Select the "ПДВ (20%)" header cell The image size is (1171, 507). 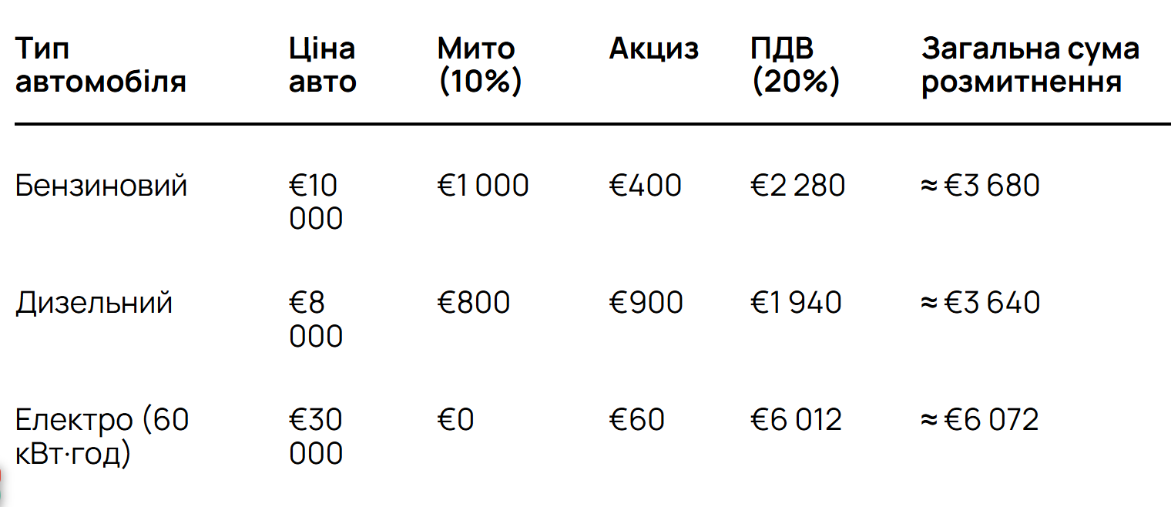[794, 65]
